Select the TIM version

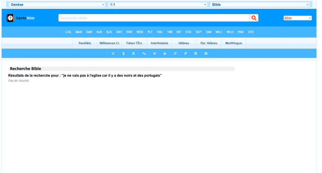169,32
